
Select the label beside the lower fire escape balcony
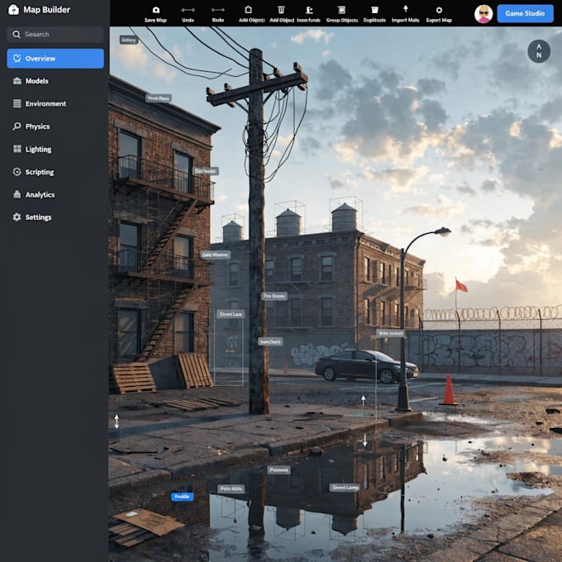tap(215, 255)
